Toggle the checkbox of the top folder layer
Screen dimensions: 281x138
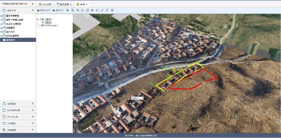point(40,19)
